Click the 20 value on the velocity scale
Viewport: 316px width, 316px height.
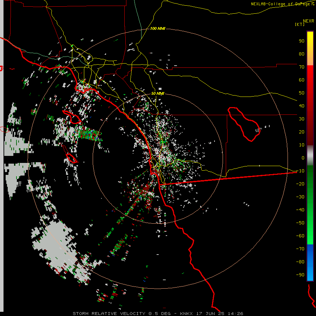pos(302,132)
